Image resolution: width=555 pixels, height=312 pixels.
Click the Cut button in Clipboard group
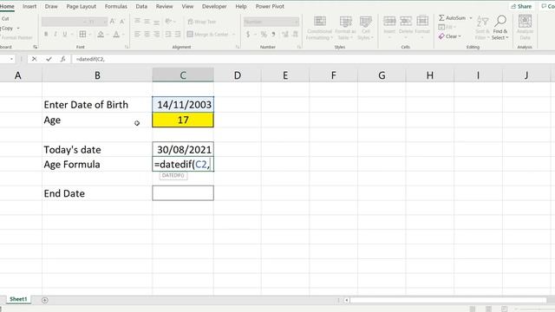pyautogui.click(x=5, y=19)
